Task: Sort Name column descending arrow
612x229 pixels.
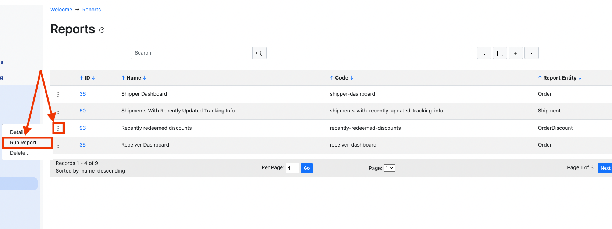Action: pos(145,78)
